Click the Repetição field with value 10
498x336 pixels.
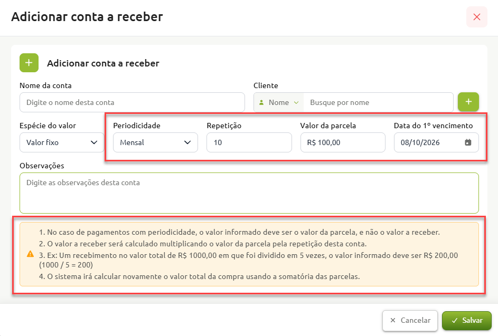pos(249,142)
